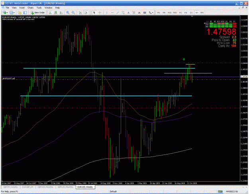Switch chart to line chart type
249x194 pixels.
coord(61,12)
